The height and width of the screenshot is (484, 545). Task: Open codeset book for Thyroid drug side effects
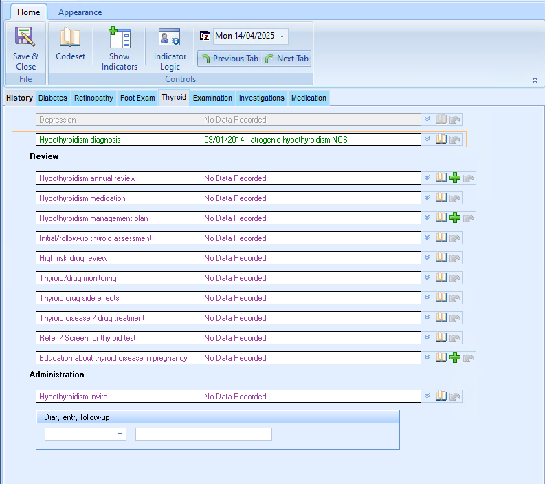coord(441,297)
